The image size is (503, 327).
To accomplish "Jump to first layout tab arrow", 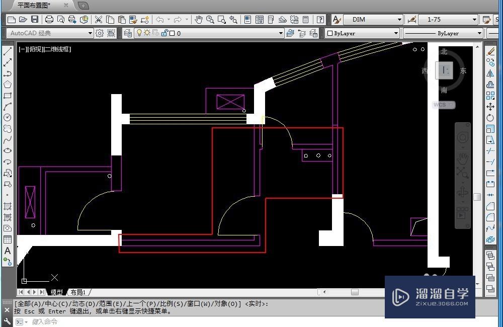I will (x=21, y=292).
